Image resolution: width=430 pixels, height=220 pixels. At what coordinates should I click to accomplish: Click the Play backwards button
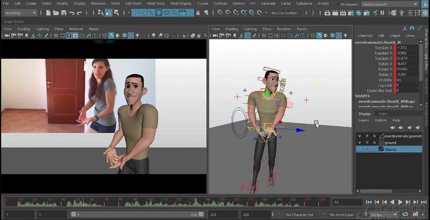[392, 202]
